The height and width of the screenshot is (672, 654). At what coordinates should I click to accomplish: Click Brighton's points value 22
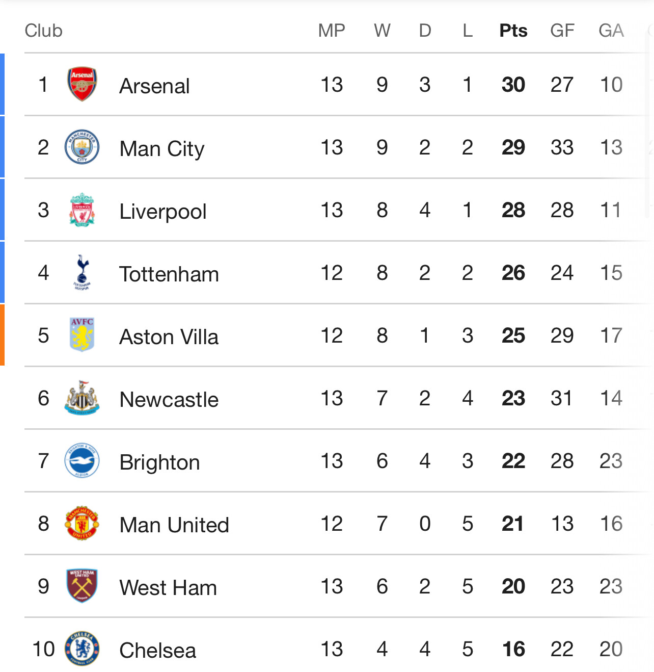(x=513, y=461)
